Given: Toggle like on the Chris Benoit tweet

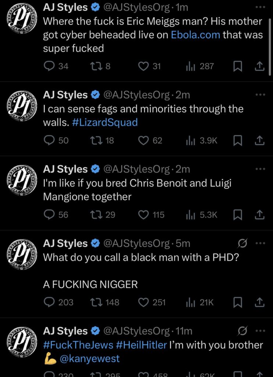Looking at the screenshot, I should 143,215.
